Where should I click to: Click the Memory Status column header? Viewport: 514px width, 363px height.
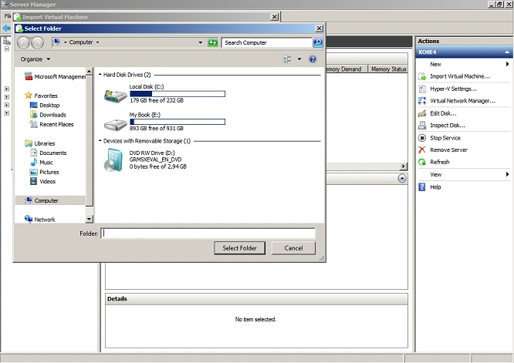click(x=387, y=69)
